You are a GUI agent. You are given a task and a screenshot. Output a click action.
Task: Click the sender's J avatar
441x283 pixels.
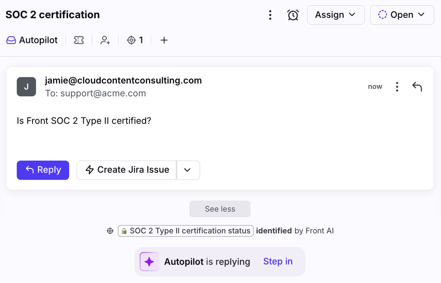coord(26,87)
